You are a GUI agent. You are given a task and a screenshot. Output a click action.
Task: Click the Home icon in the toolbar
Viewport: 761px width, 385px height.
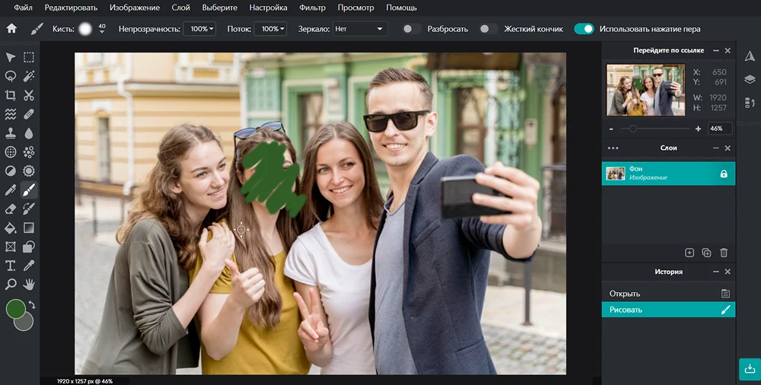point(11,29)
